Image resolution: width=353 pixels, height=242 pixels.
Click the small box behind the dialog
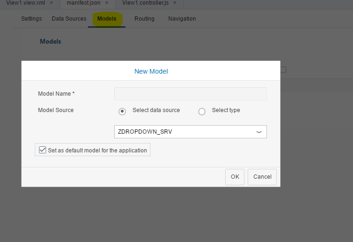coord(283,70)
